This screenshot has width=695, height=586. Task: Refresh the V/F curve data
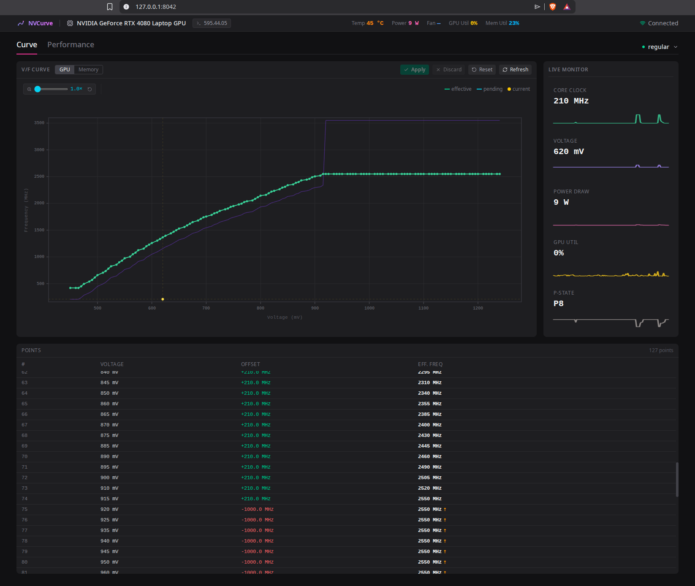[515, 70]
